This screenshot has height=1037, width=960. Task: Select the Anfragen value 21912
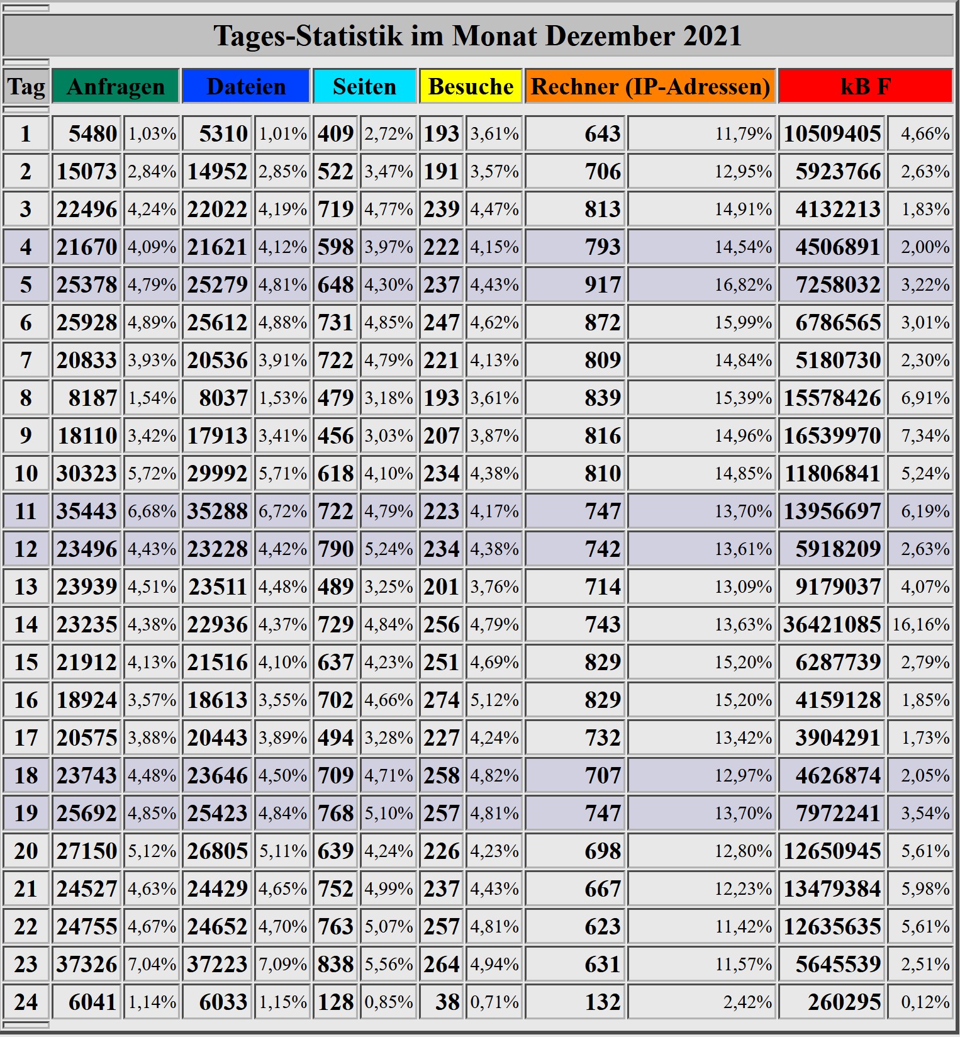[x=87, y=662]
